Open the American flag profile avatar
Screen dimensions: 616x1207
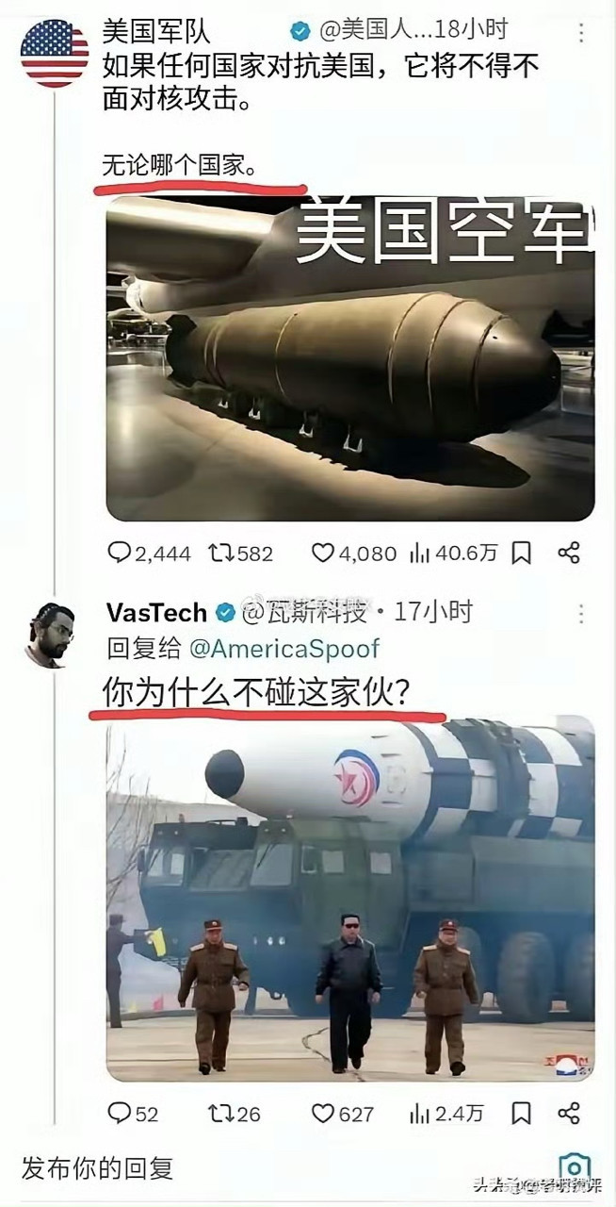[55, 53]
